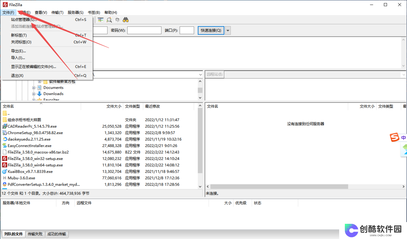Click the PdfConverterSetup file icon
The image size is (407, 239).
coord(5,184)
